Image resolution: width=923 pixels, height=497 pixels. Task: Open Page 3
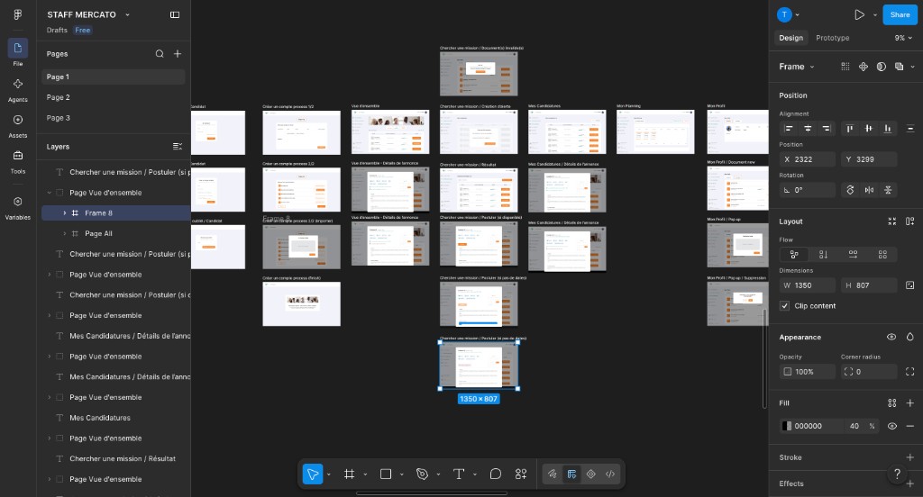coord(113,118)
